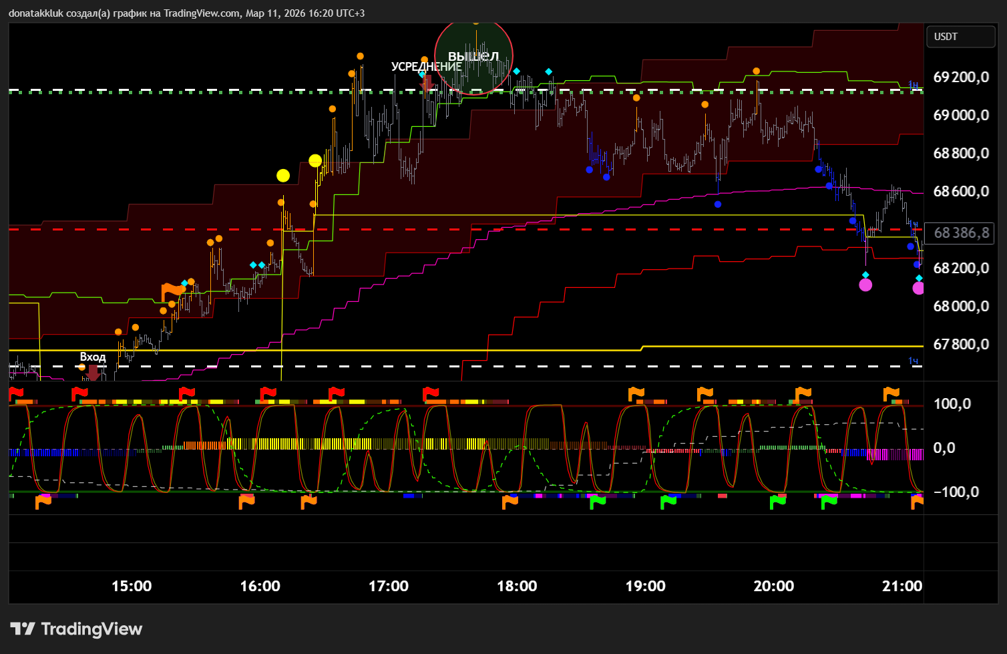Click the 69 200,0 price scale label
Image resolution: width=1007 pixels, height=654 pixels.
[x=961, y=77]
